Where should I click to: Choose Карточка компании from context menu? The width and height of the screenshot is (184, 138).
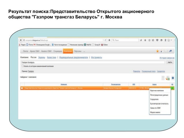[x=157, y=90]
